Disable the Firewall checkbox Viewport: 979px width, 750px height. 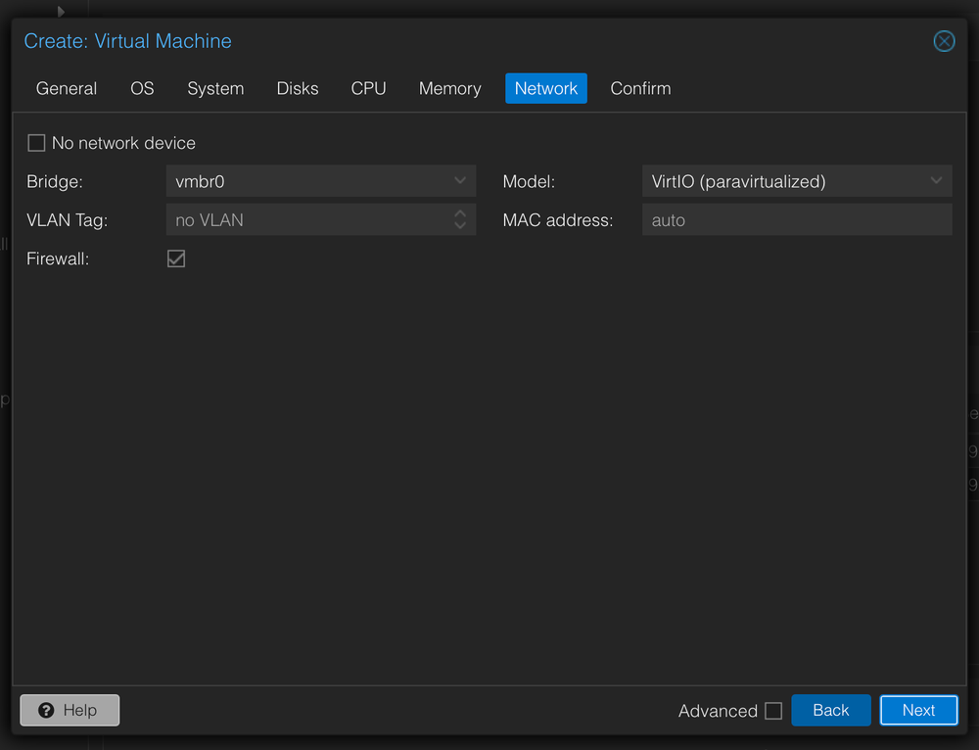click(x=176, y=258)
